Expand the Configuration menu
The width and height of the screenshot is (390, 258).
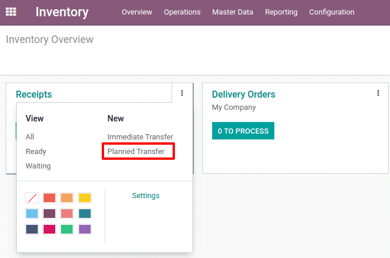331,12
